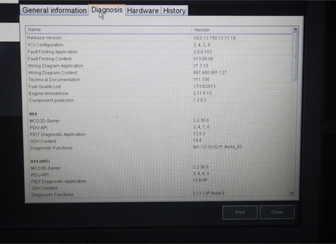Image resolution: width=336 pixels, height=244 pixels.
Task: Click the 911 (997) section heading
Action: 40,161
